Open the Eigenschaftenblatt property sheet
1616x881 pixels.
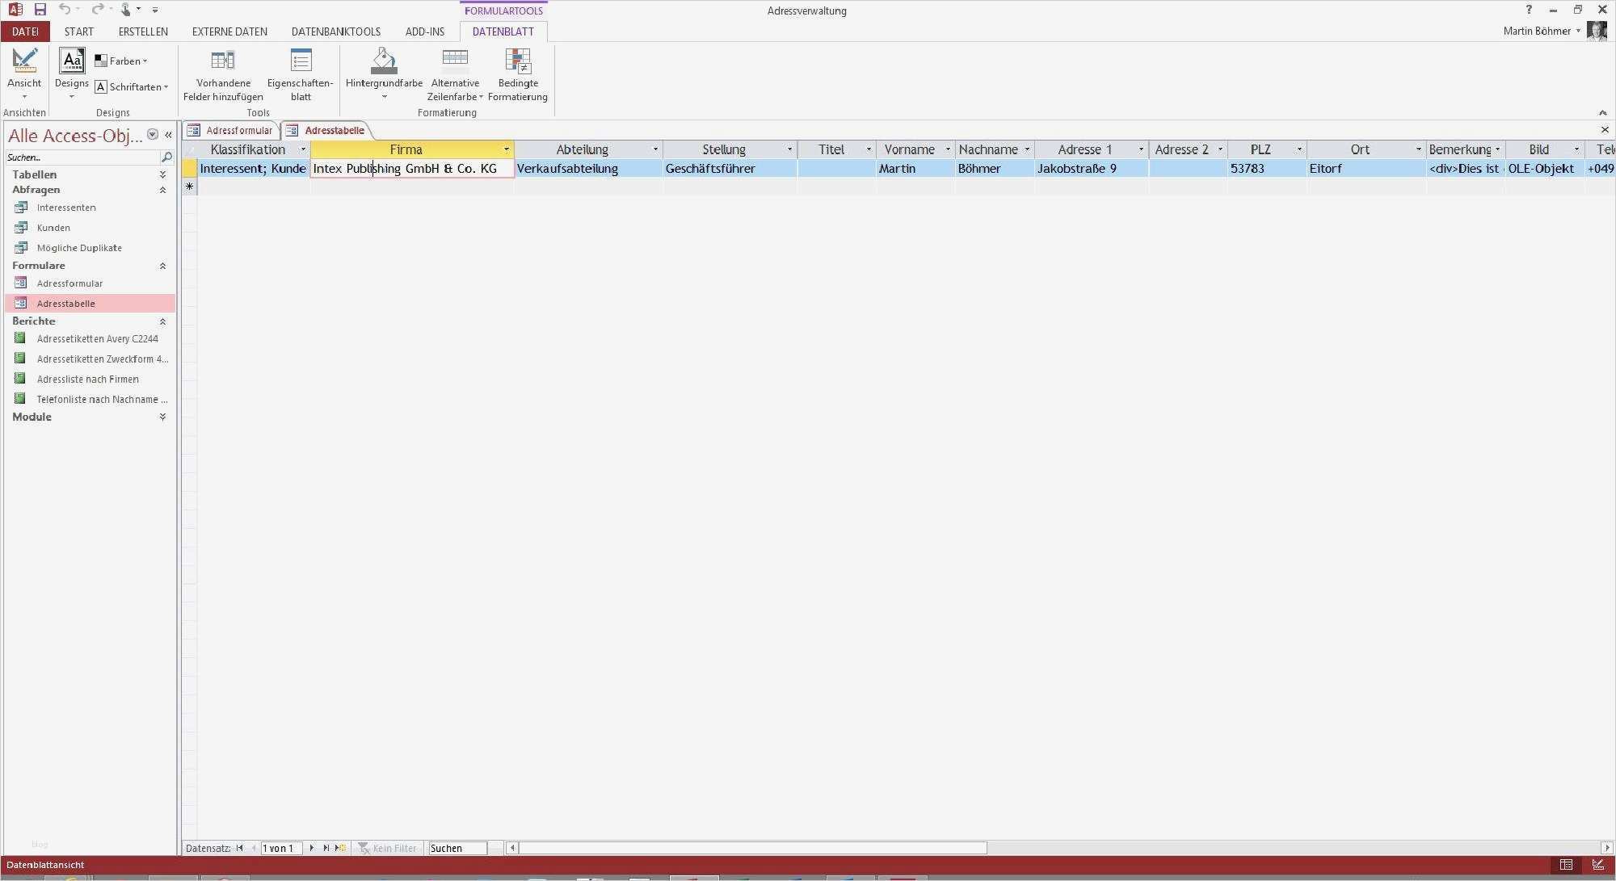301,61
